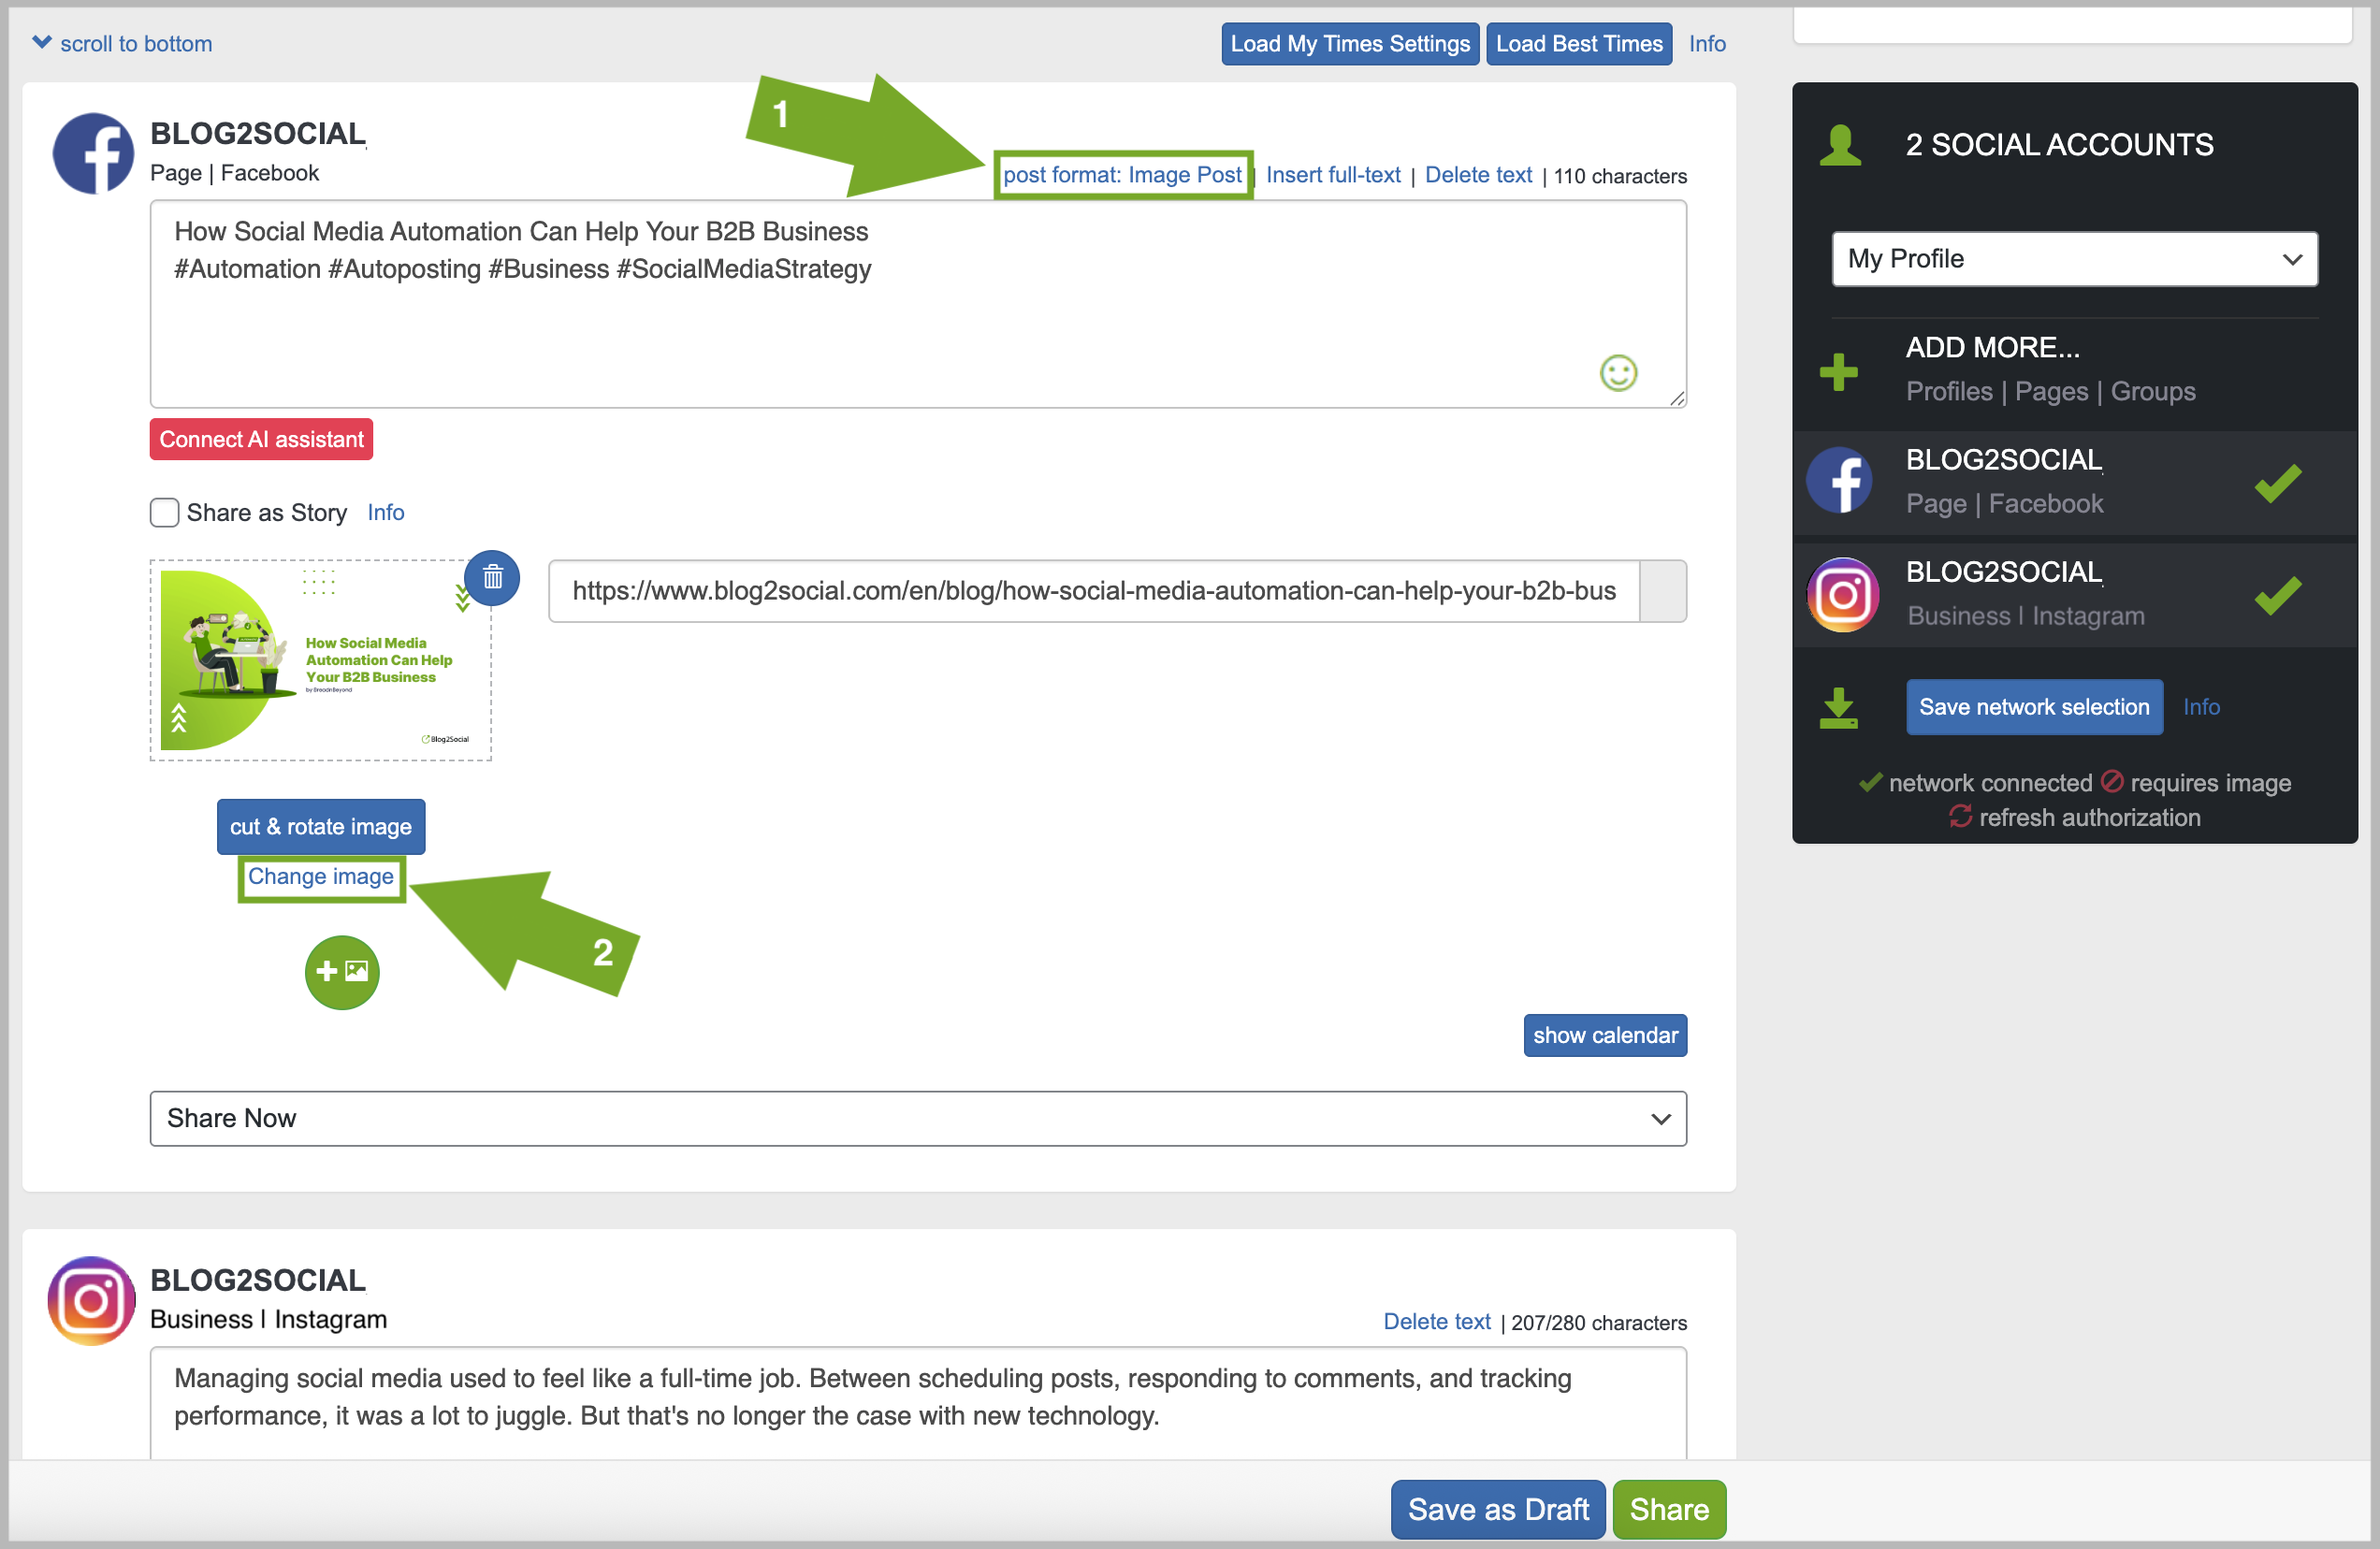
Task: Click Load My Times Settings button
Action: point(1349,44)
